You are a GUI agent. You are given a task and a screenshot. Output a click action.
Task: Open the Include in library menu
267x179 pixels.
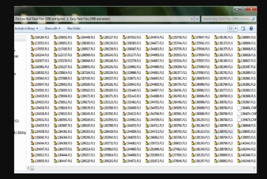click(26, 28)
